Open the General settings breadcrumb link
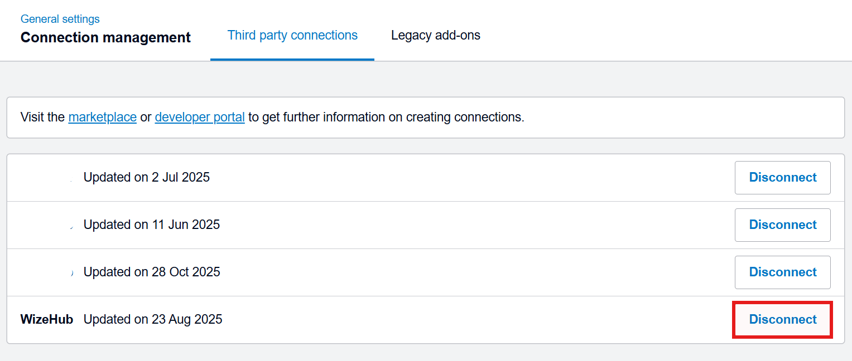This screenshot has width=852, height=361. tap(60, 19)
